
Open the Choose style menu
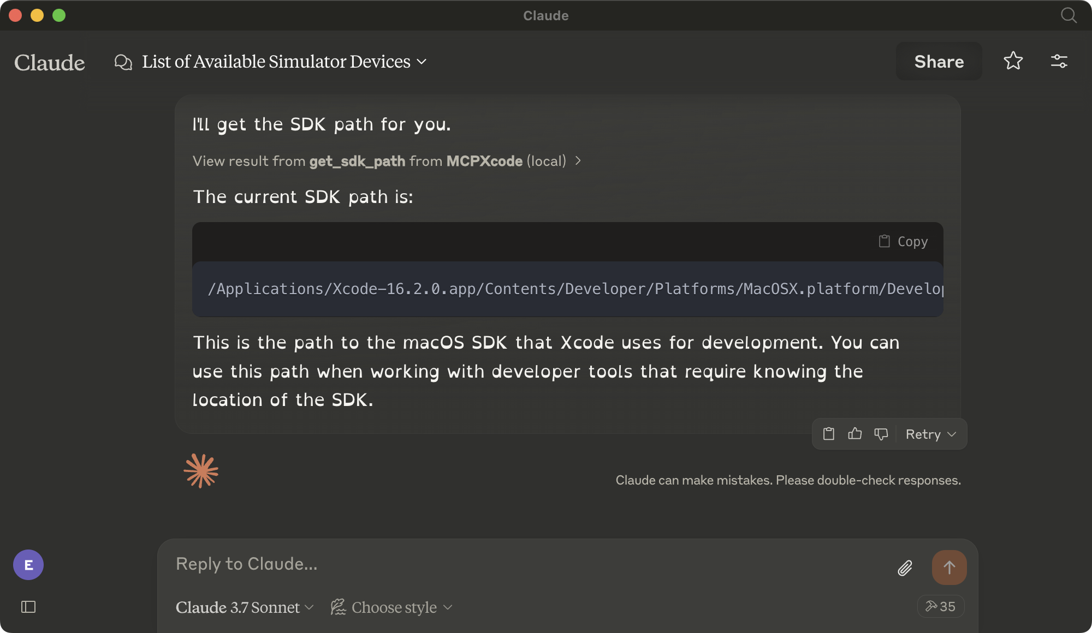pos(391,607)
